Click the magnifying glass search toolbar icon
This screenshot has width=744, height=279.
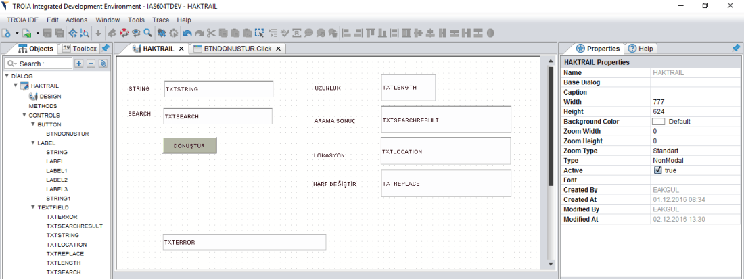147,32
